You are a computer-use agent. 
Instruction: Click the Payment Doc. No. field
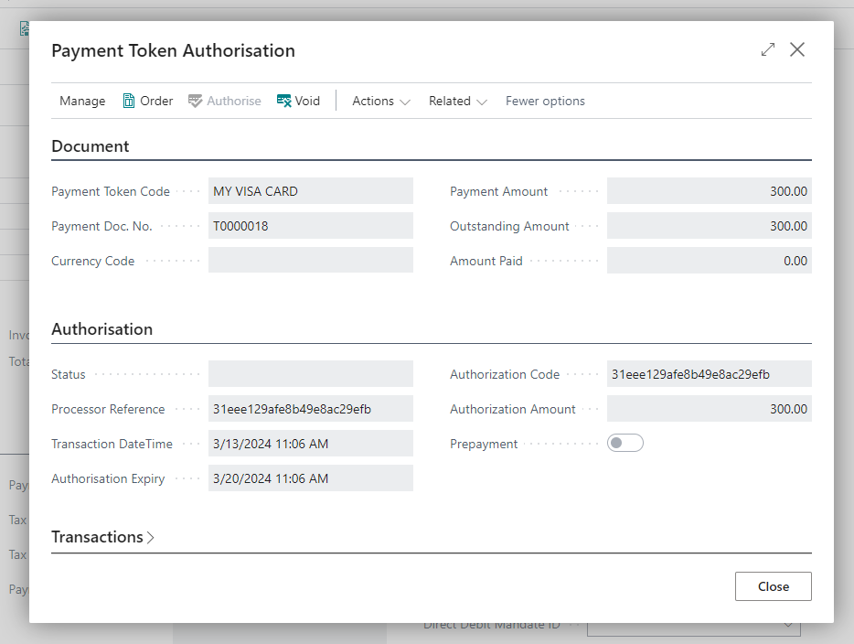(311, 226)
